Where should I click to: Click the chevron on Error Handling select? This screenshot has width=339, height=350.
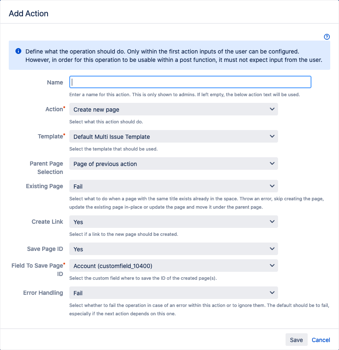(x=272, y=293)
